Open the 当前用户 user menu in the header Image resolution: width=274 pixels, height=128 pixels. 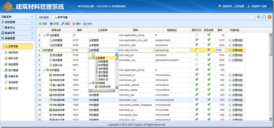pos(258,6)
